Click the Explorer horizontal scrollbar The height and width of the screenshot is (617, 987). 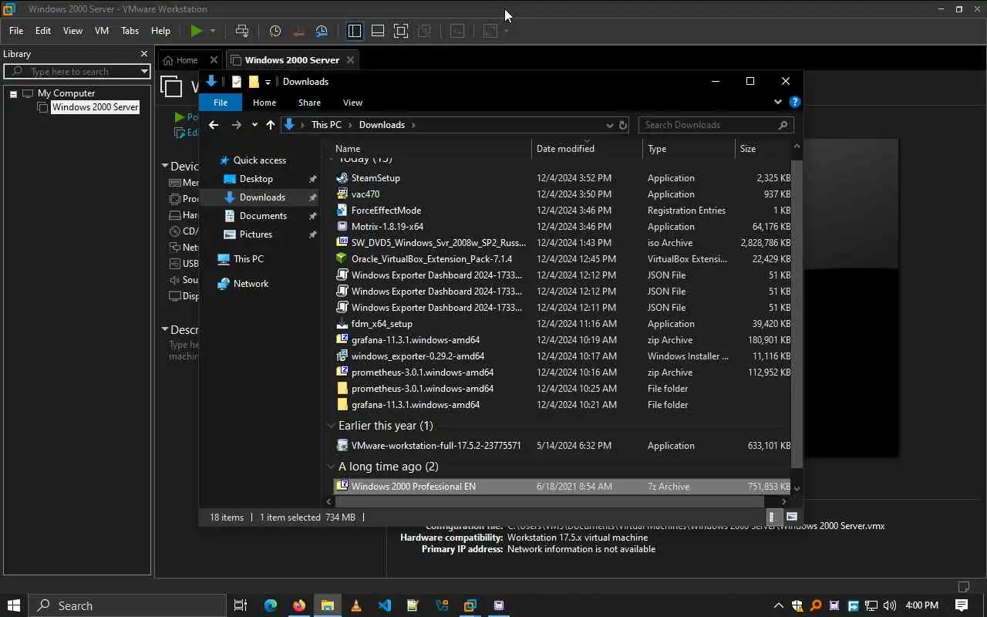pyautogui.click(x=549, y=501)
